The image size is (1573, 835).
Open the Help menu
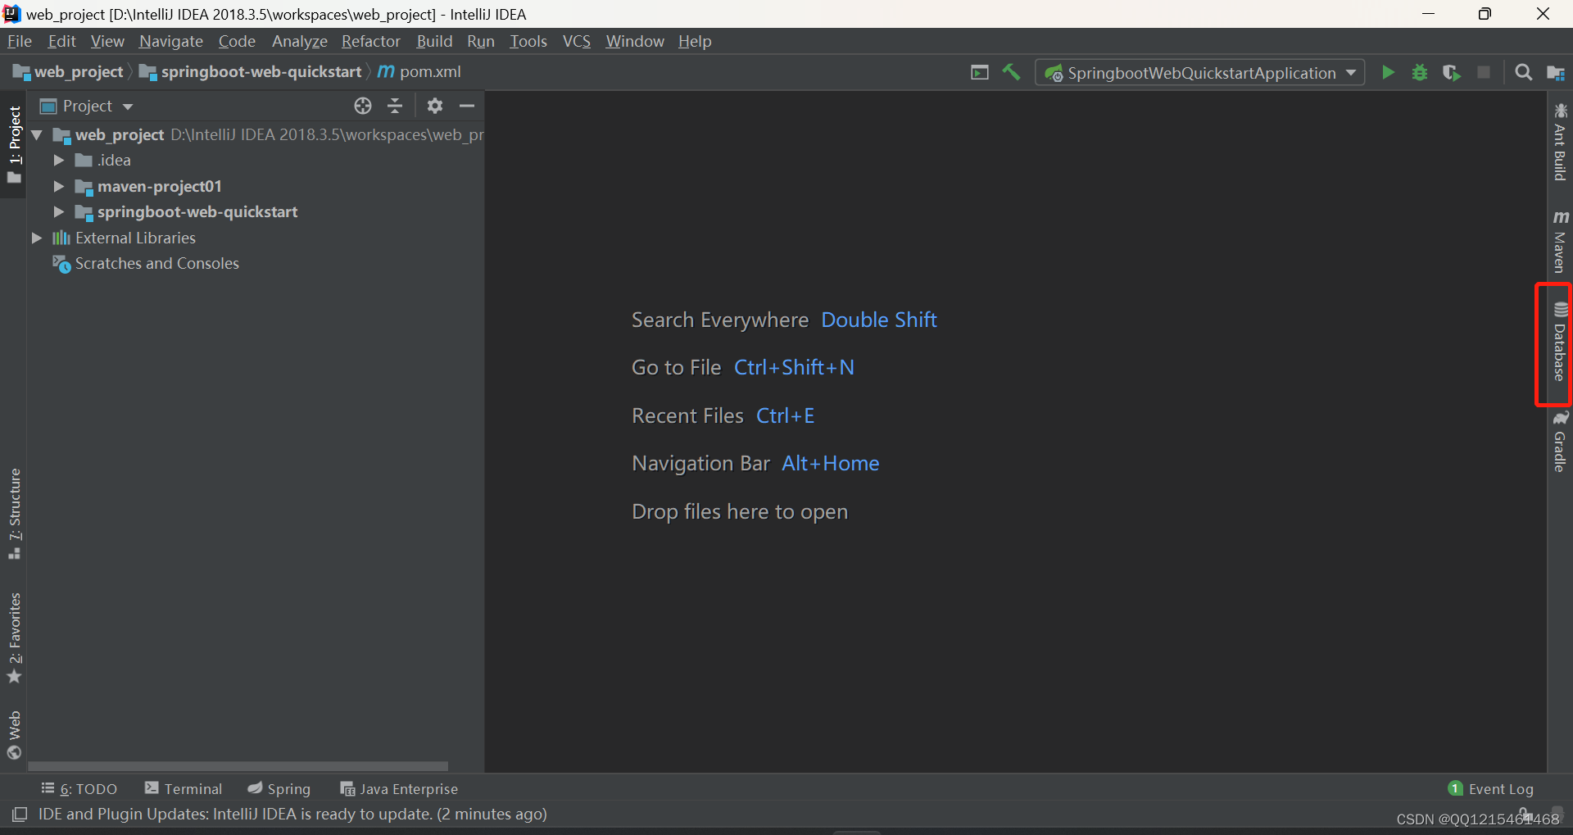point(695,41)
